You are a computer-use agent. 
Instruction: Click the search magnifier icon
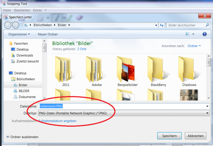(207, 25)
